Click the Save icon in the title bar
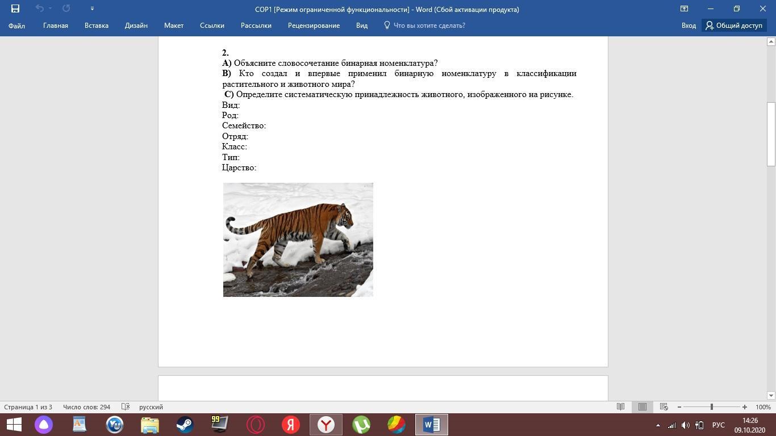776x436 pixels. coord(15,9)
